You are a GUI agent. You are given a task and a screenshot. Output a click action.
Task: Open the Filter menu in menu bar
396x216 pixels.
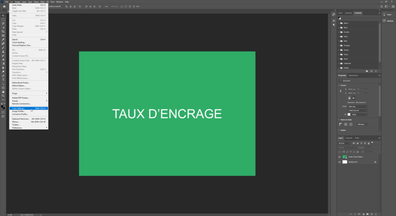[x=43, y=2]
